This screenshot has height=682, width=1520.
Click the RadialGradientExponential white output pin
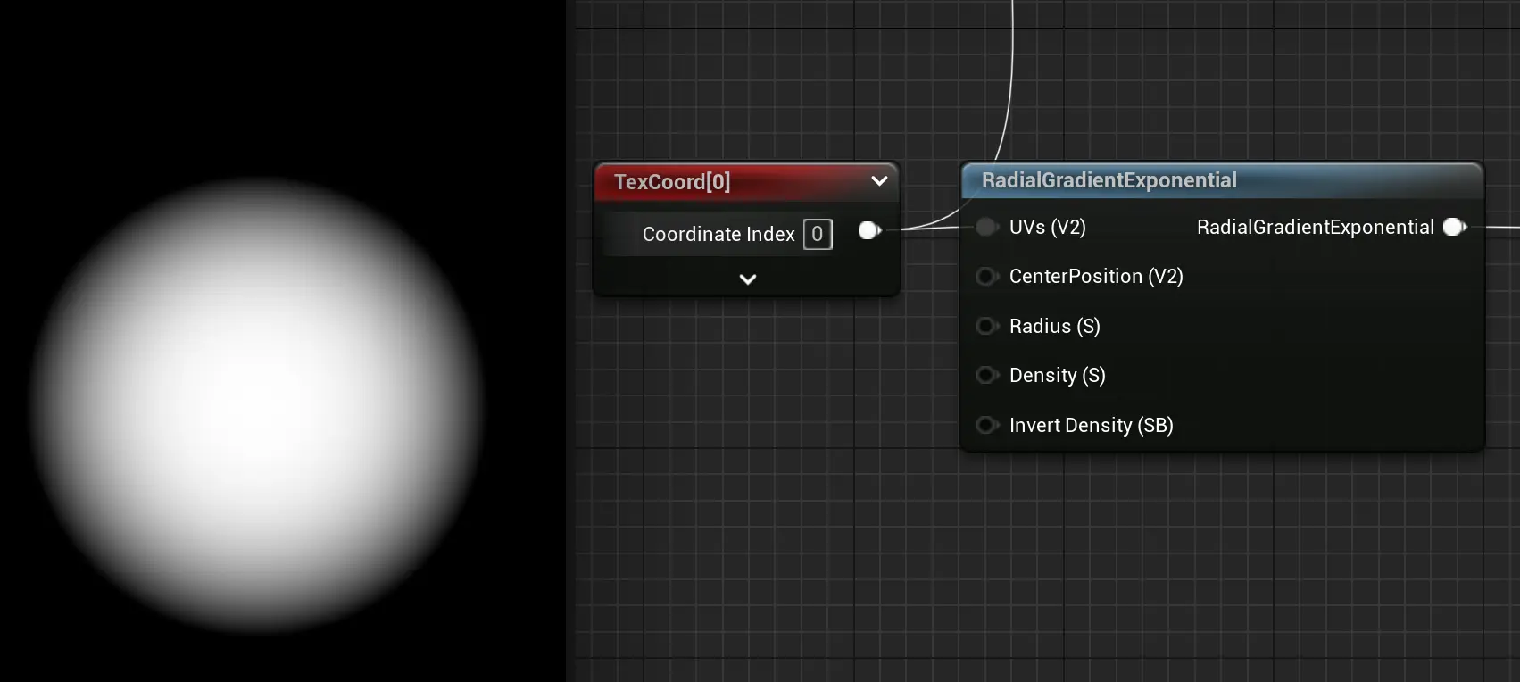(1454, 228)
